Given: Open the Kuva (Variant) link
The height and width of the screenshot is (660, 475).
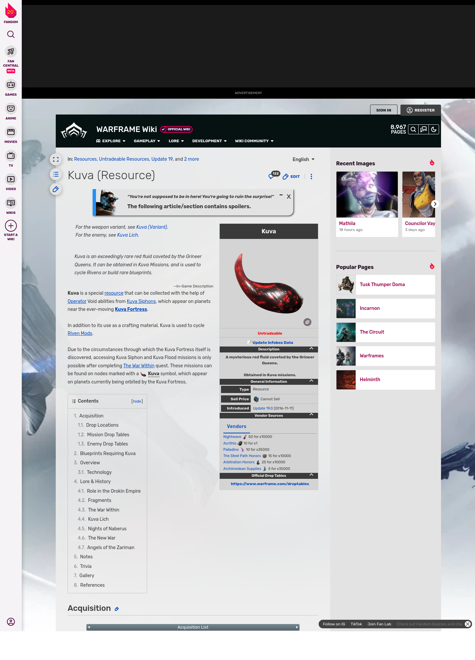Looking at the screenshot, I should click(x=152, y=227).
